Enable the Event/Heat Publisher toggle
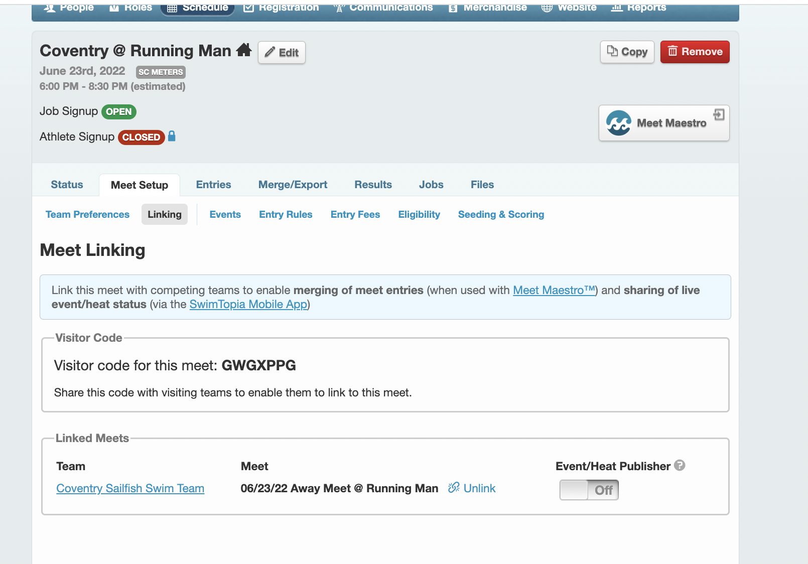The image size is (808, 564). point(589,490)
